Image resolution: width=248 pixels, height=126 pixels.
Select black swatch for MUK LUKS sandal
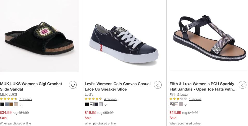(x=2, y=105)
